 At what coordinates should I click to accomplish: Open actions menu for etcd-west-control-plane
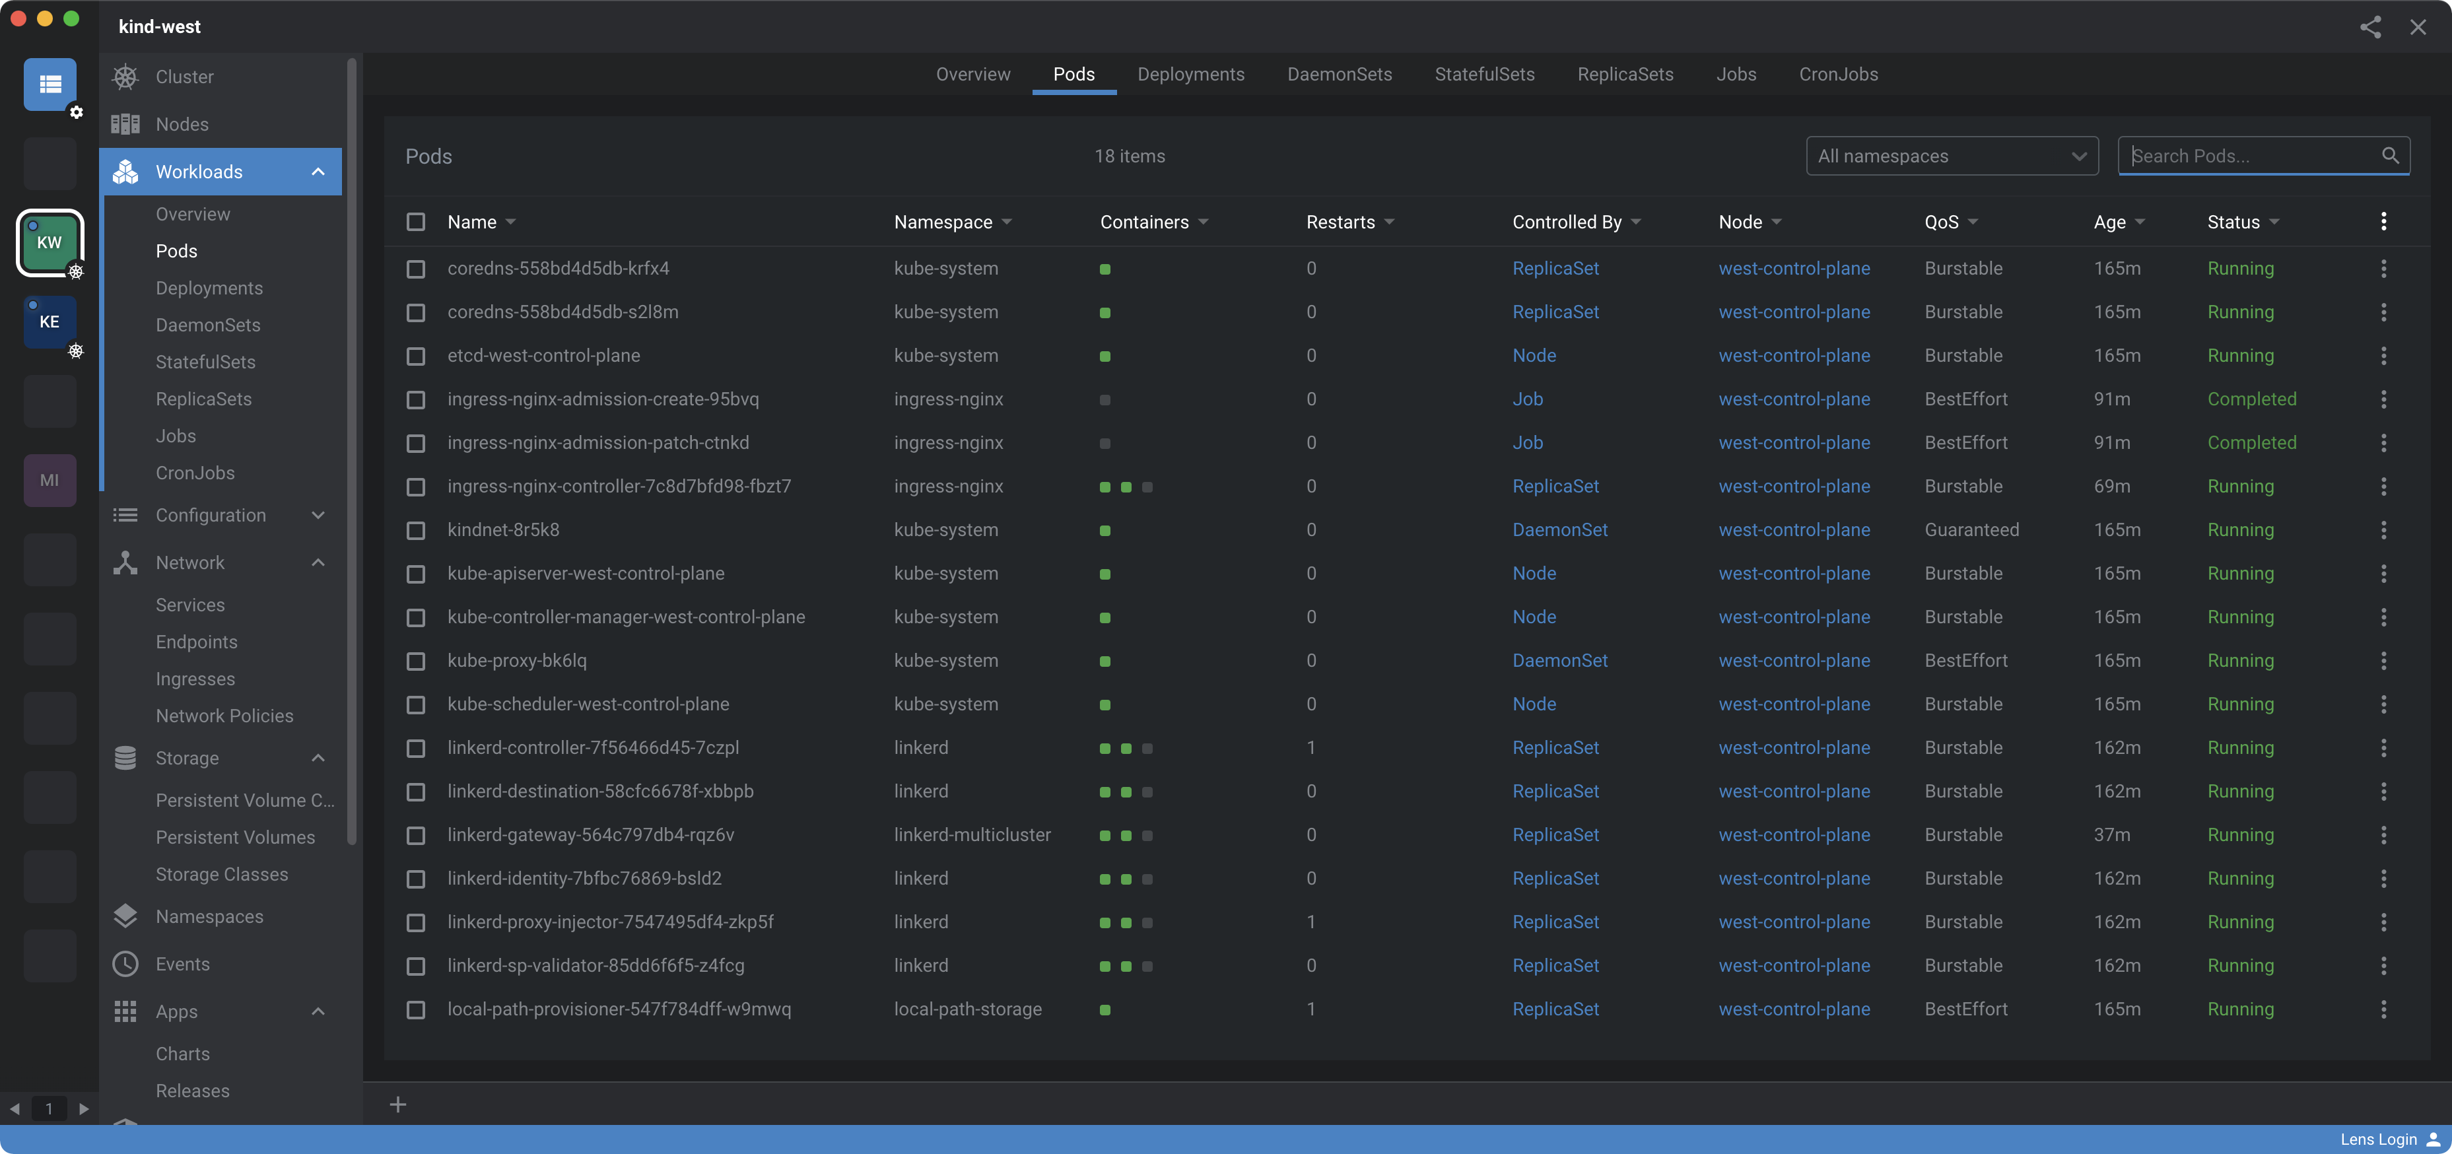tap(2383, 356)
